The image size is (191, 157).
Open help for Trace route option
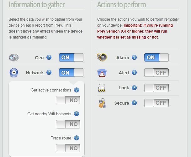[x=76, y=138]
